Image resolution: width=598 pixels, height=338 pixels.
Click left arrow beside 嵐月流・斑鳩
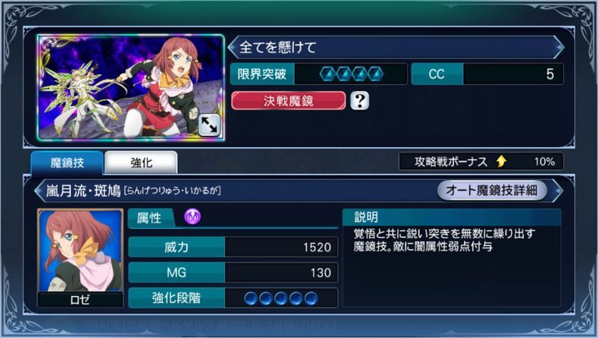[x=39, y=191]
